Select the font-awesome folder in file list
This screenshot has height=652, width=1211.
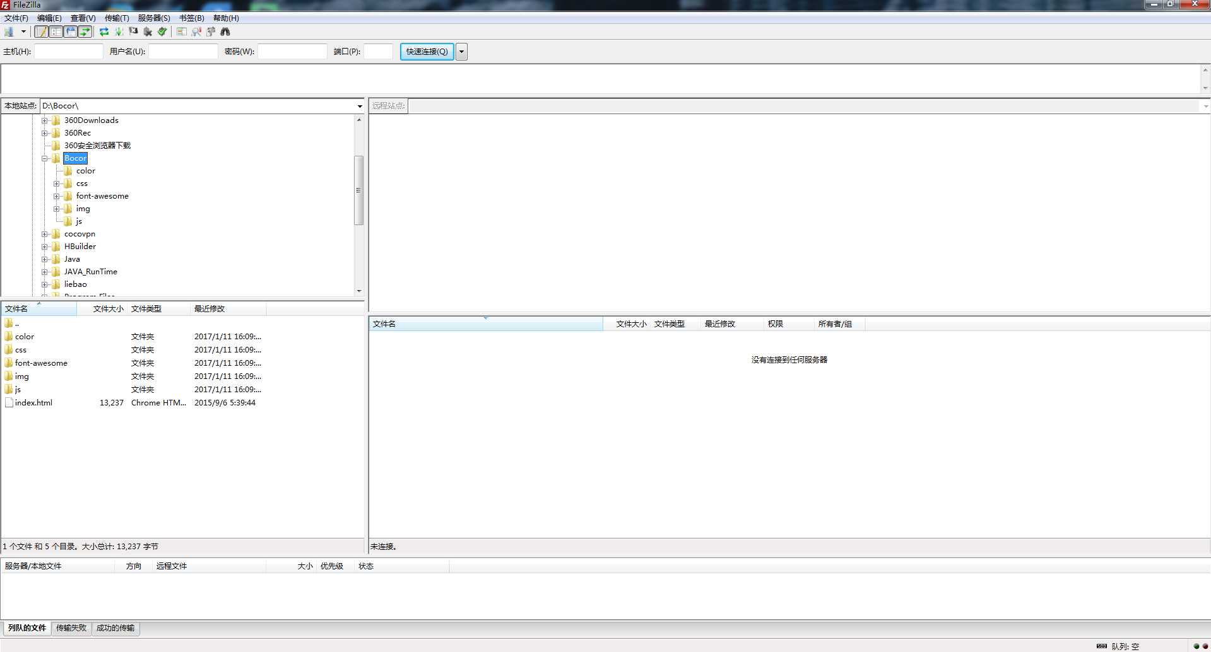[41, 363]
